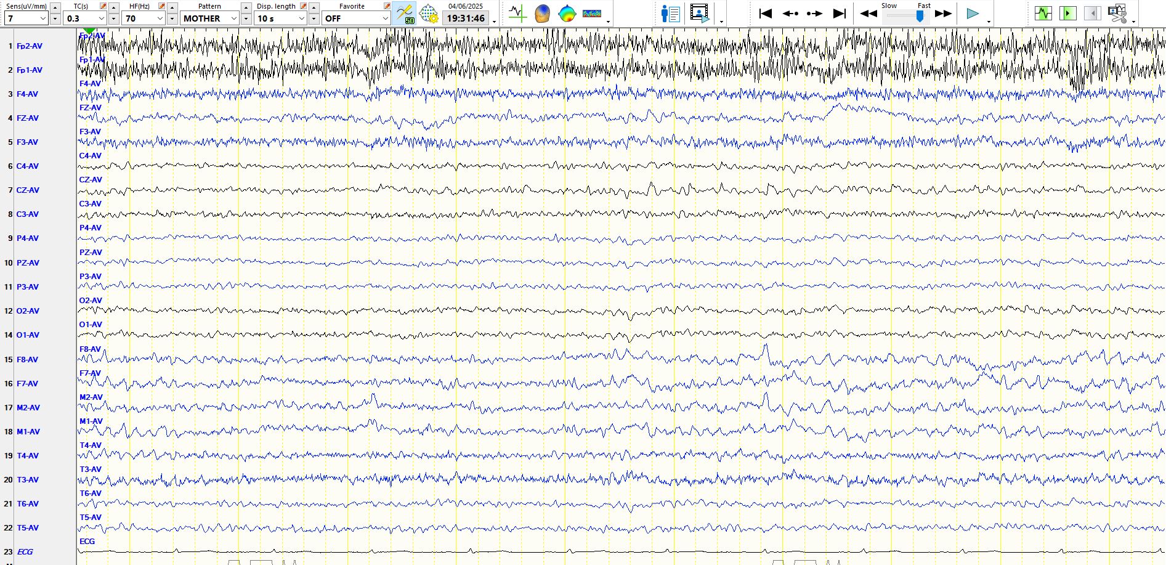Increase TC(s) with the up stepper
Image resolution: width=1166 pixels, height=565 pixels.
pyautogui.click(x=113, y=7)
